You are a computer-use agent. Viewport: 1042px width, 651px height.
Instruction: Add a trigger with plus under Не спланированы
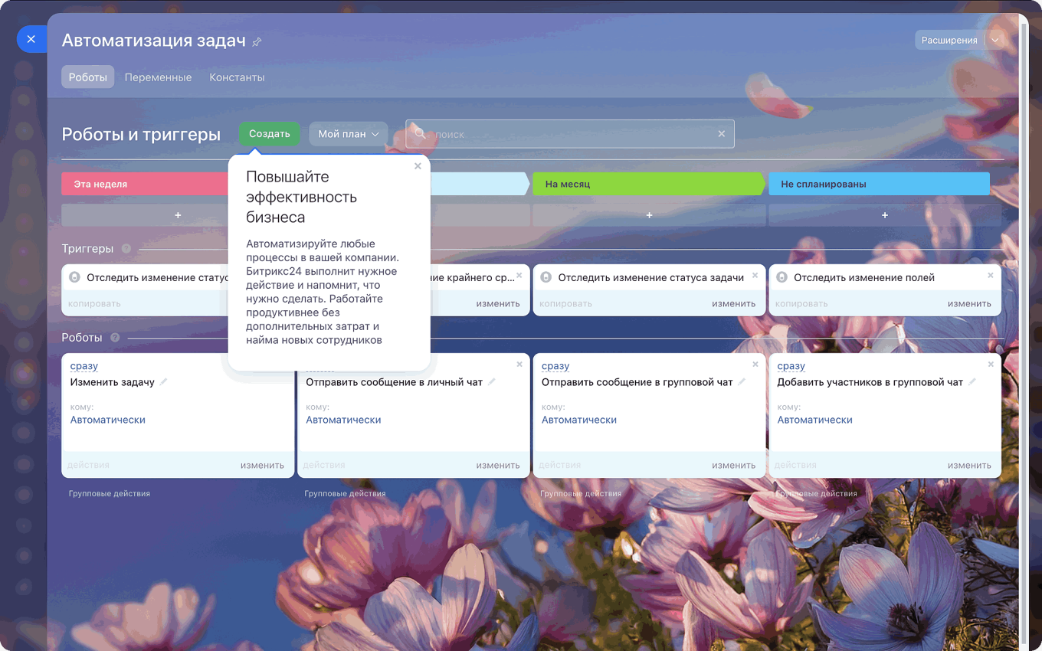[x=884, y=215]
